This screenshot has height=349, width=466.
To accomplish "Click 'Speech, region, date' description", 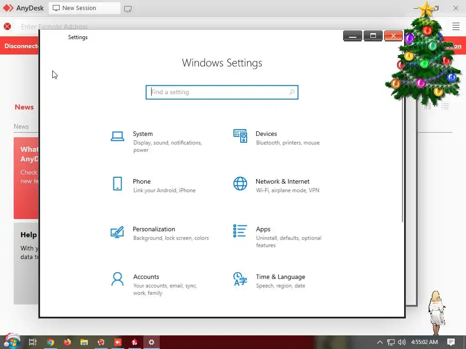I will [x=280, y=286].
